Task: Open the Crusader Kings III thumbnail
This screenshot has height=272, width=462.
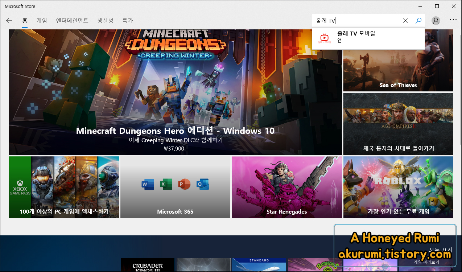Action: click(148, 265)
